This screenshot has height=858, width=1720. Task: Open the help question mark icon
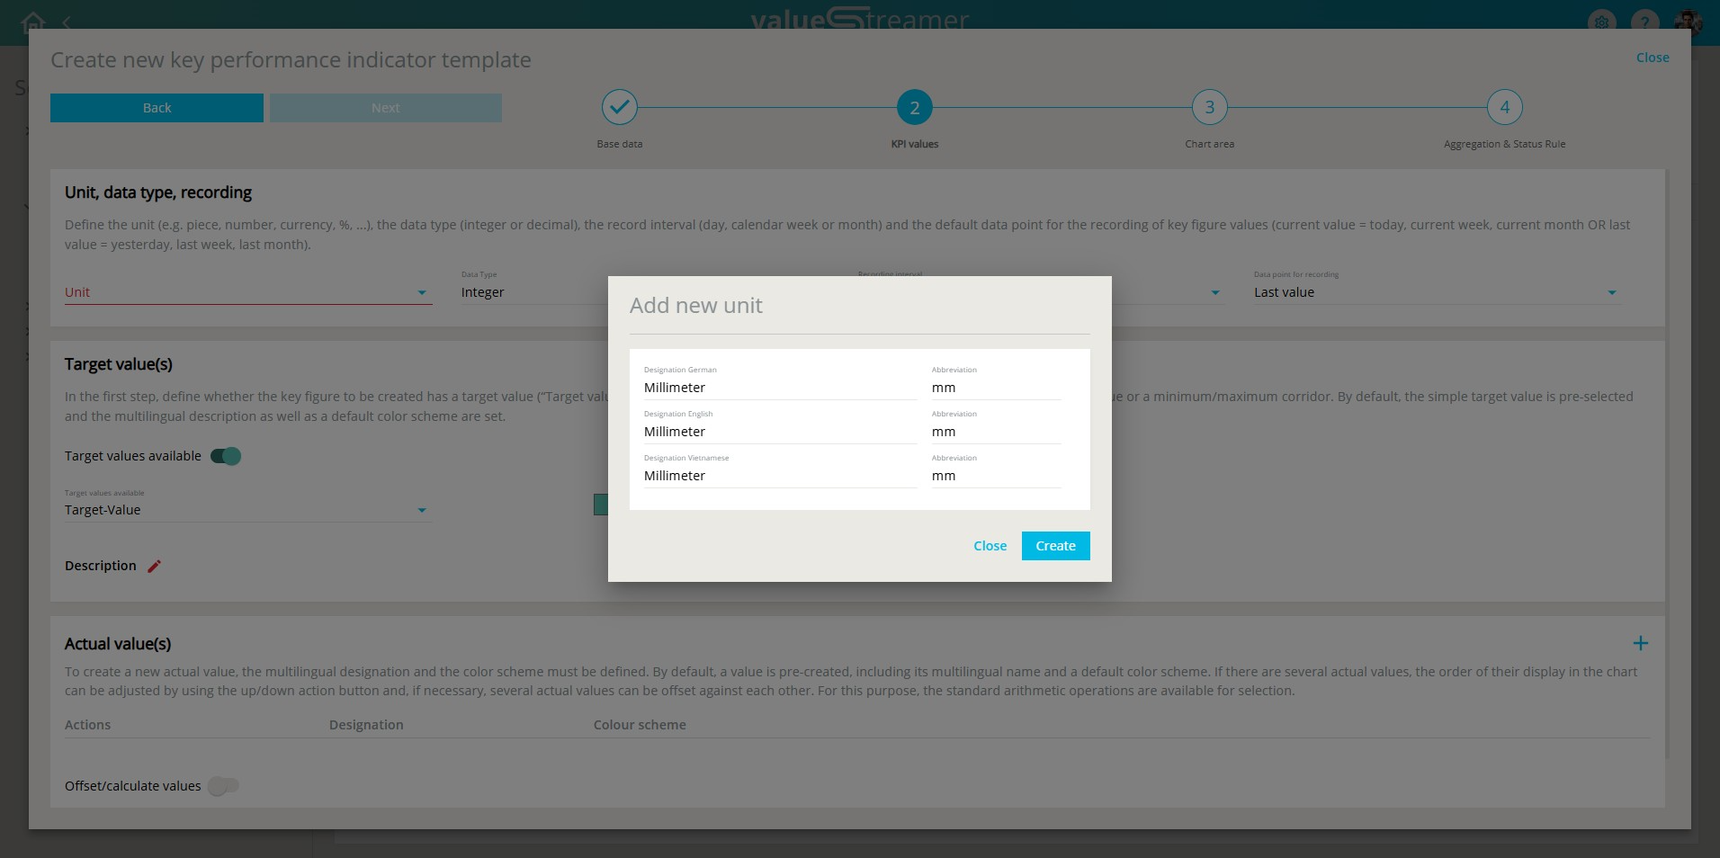point(1644,22)
